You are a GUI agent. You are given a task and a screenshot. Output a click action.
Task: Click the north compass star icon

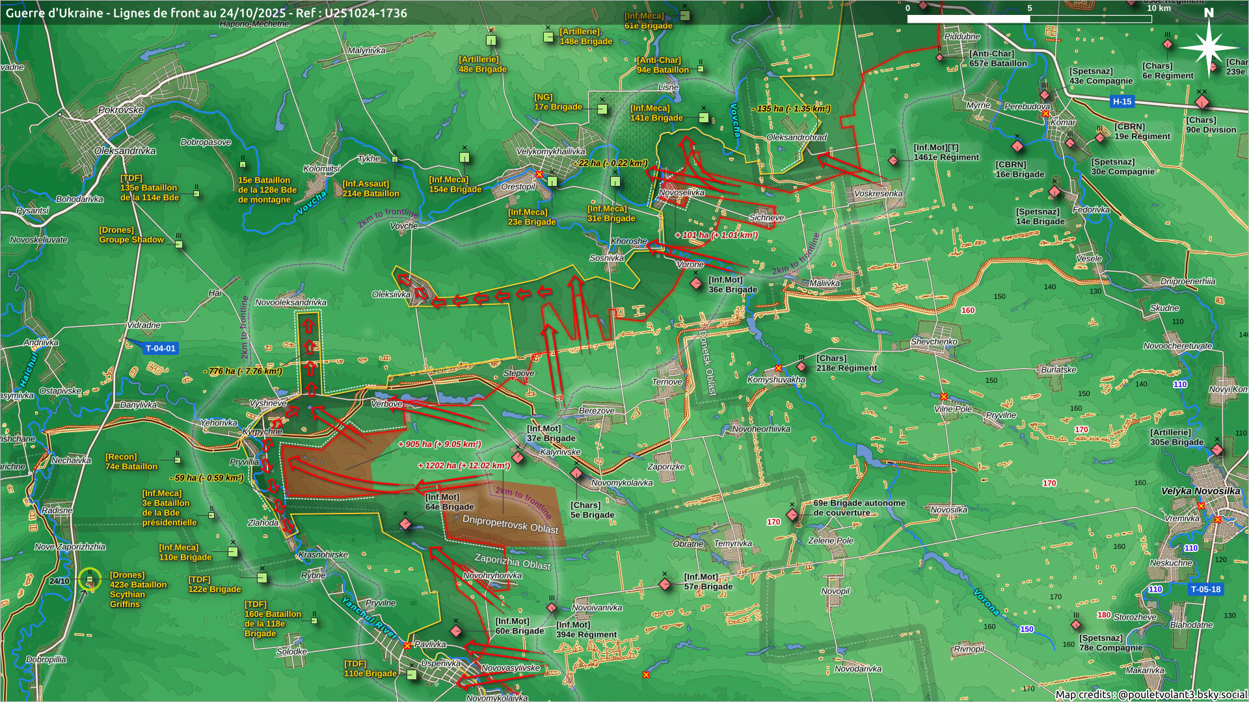[x=1208, y=47]
